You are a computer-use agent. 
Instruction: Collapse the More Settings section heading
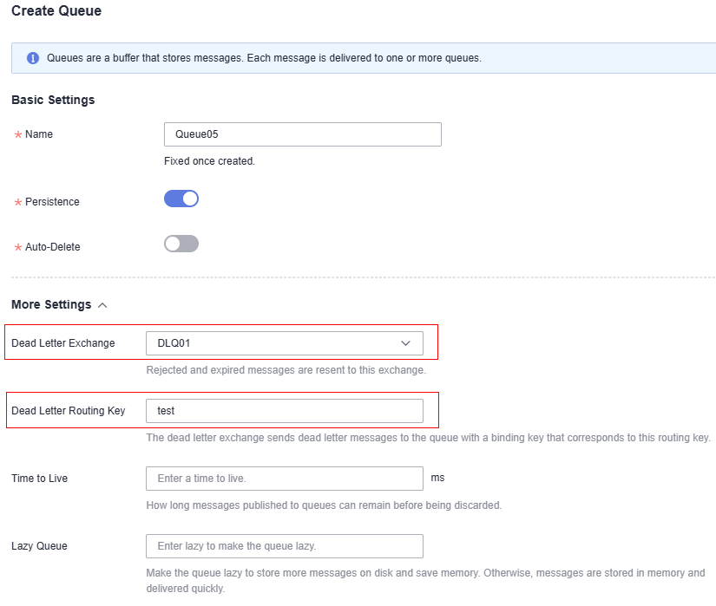tap(51, 304)
